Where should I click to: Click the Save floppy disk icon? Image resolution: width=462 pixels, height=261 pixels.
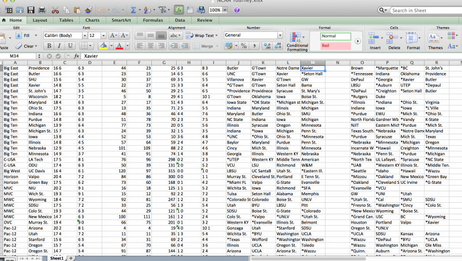[x=31, y=10]
